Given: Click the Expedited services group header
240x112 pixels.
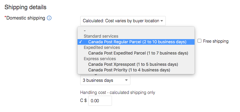Looking at the screenshot, I should click(102, 47).
